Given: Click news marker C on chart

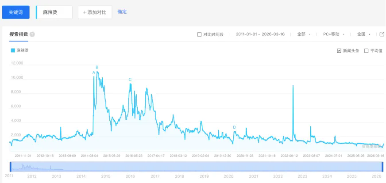Looking at the screenshot, I should tap(130, 80).
